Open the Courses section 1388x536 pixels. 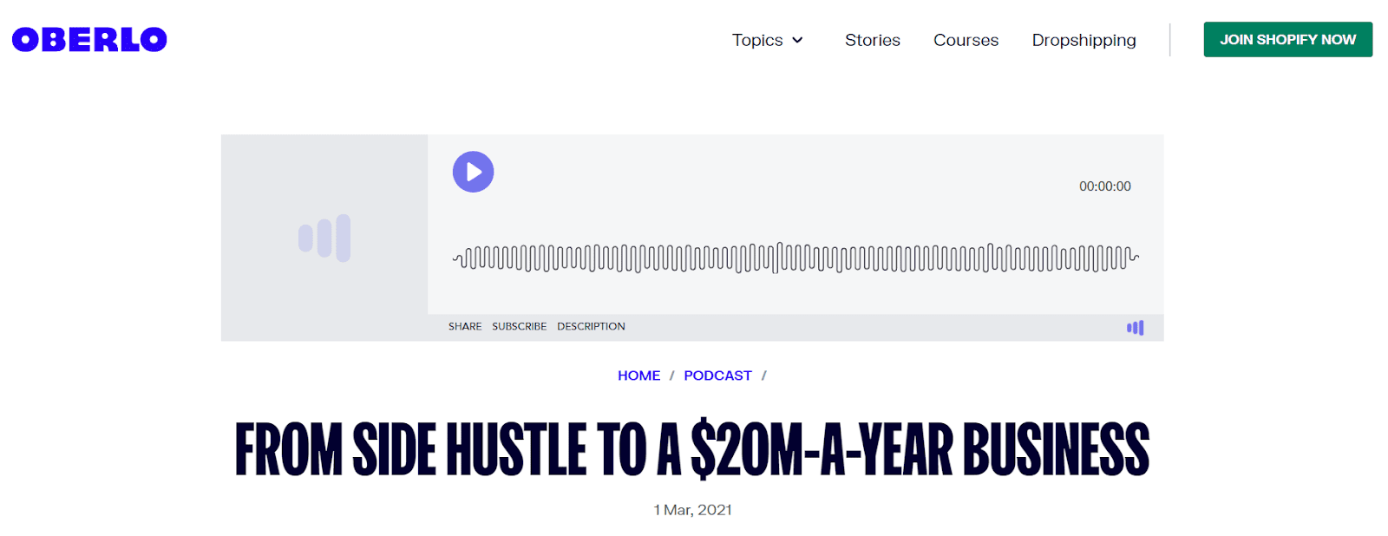coord(966,41)
